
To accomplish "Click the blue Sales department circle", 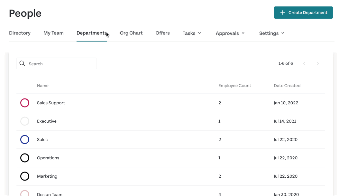I will coord(25,140).
